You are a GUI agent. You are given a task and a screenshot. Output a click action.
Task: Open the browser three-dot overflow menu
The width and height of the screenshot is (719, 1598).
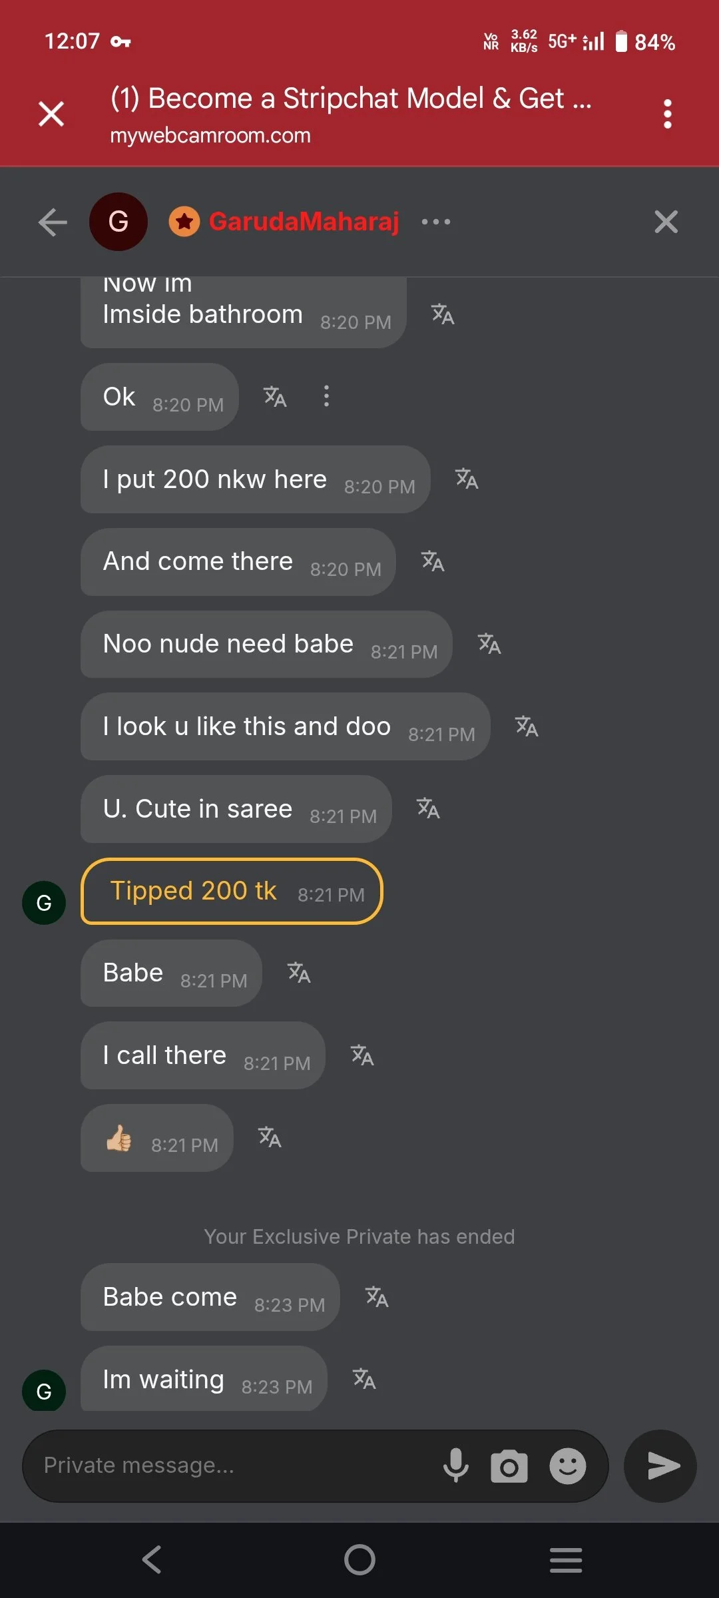coord(667,114)
